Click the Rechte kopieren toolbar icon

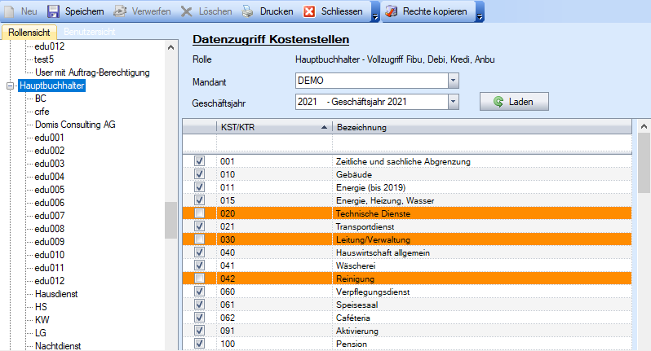(x=392, y=12)
